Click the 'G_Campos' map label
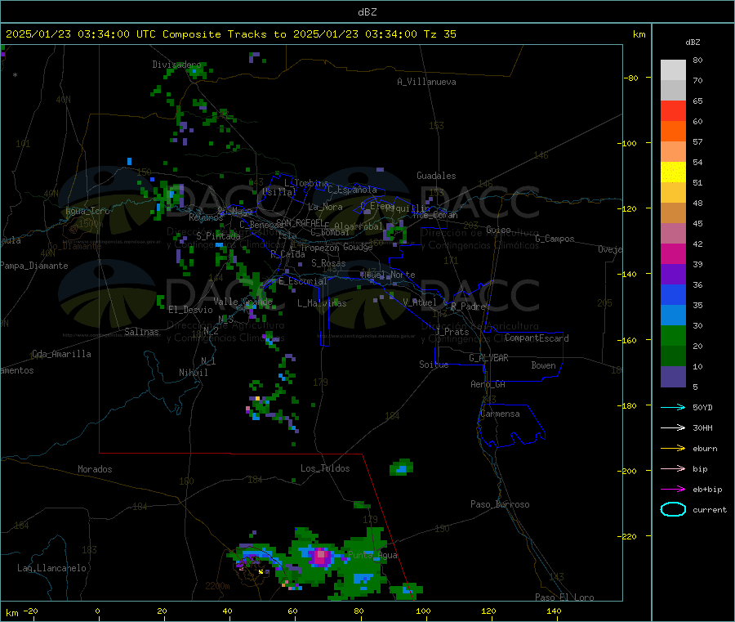The height and width of the screenshot is (622, 735). coord(555,239)
